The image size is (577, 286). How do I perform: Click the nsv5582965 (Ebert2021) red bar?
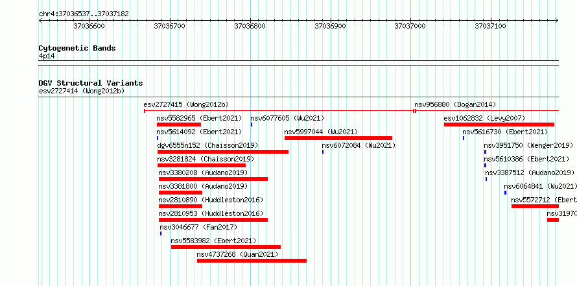[x=179, y=125]
